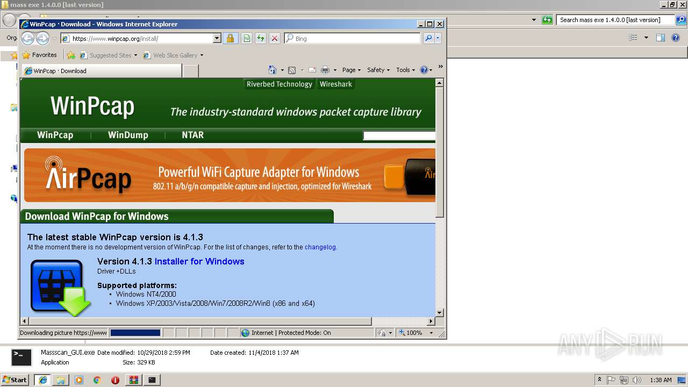Image resolution: width=688 pixels, height=387 pixels.
Task: Click the page vertical scrollbar up arrow
Action: (x=439, y=83)
